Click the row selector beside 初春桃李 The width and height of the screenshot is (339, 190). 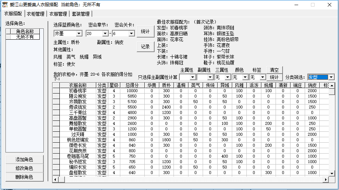56,91
